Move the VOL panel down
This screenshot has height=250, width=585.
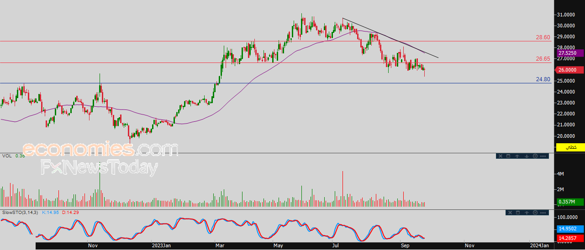point(526,156)
